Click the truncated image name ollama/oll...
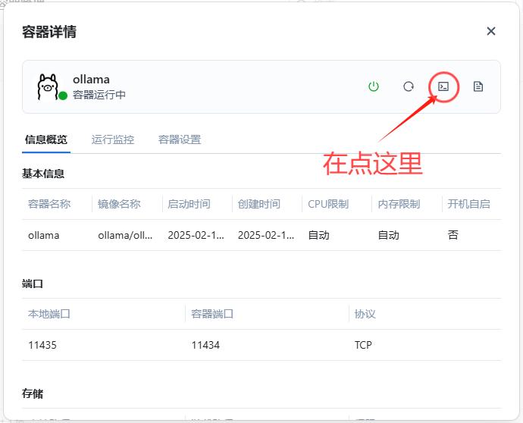 (x=125, y=235)
